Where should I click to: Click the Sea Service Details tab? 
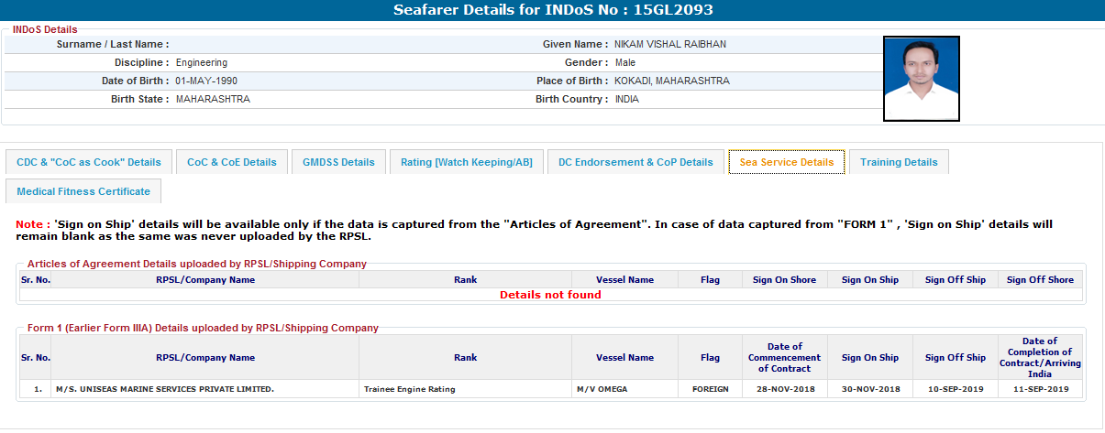(786, 162)
